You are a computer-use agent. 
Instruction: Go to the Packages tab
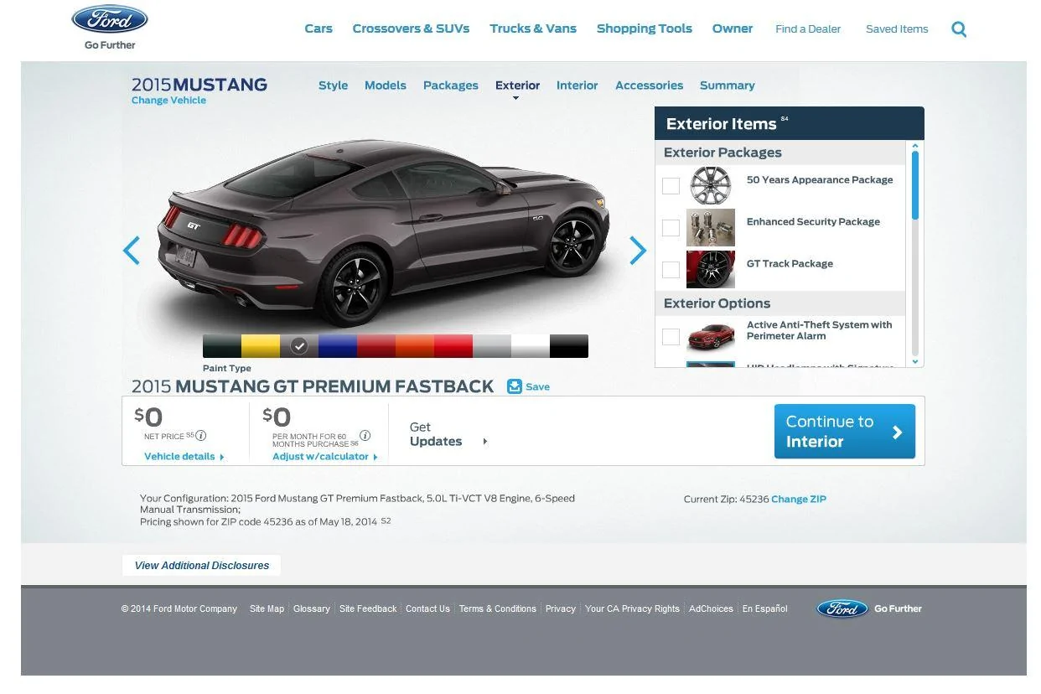pos(451,85)
